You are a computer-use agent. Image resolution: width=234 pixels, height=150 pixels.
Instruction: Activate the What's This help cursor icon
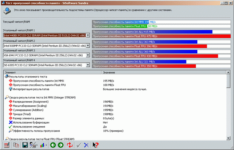[95, 145]
